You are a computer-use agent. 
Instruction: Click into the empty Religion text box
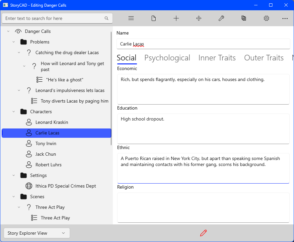pyautogui.click(x=203, y=207)
